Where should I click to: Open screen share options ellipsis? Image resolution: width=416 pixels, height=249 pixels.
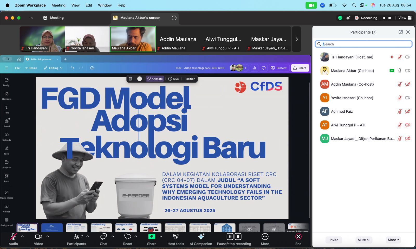[x=174, y=18]
